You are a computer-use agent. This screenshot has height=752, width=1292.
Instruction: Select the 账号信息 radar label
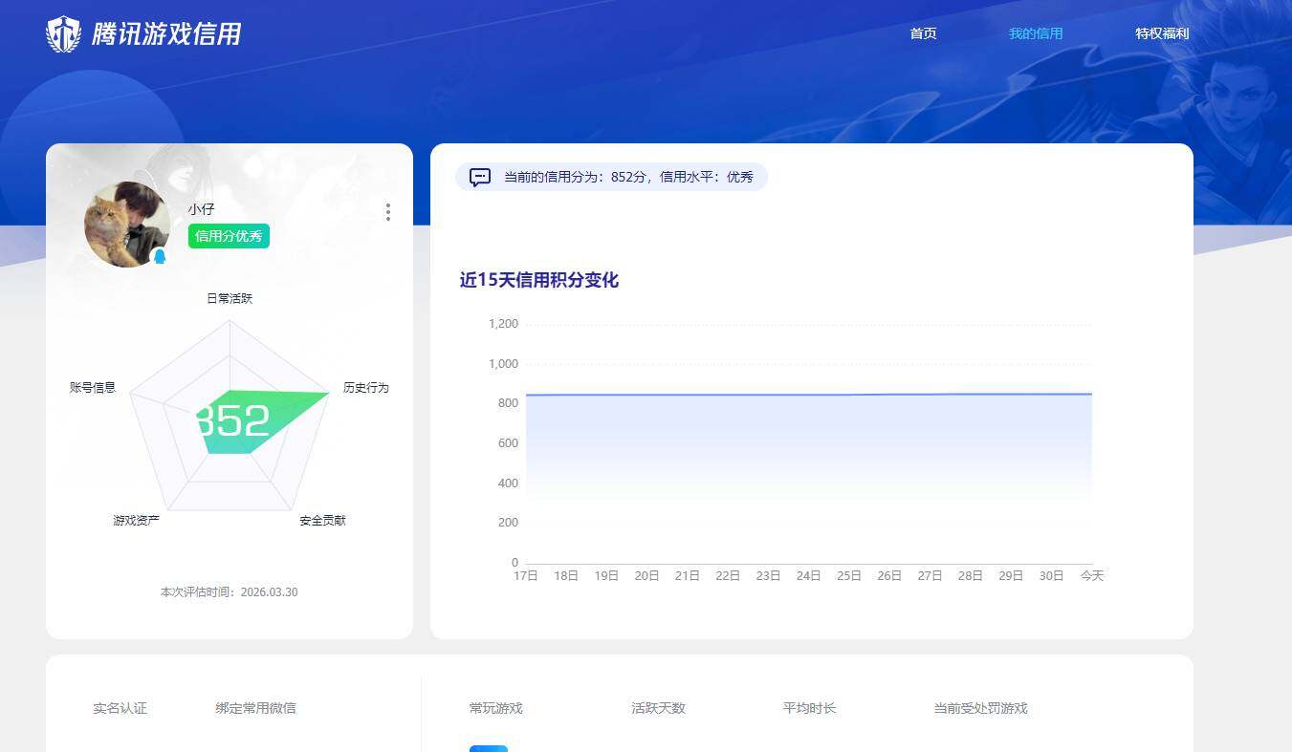93,388
